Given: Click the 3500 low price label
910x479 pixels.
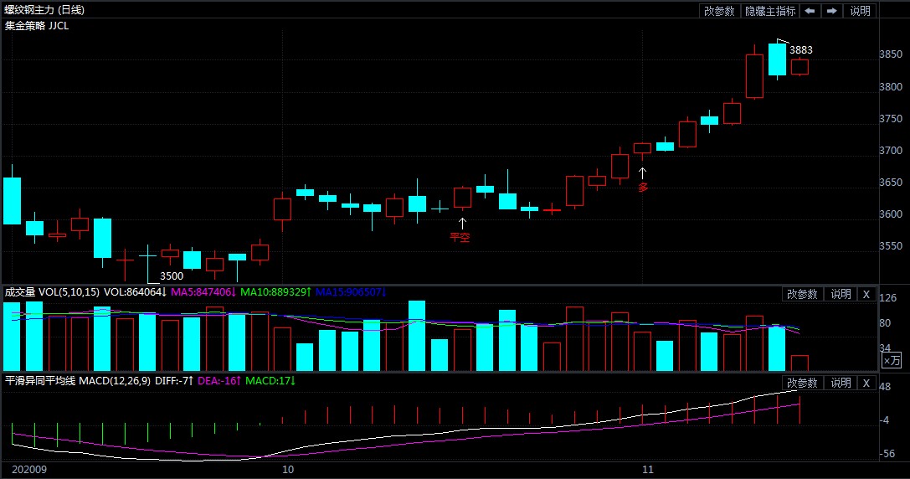Looking at the screenshot, I should coord(171,276).
